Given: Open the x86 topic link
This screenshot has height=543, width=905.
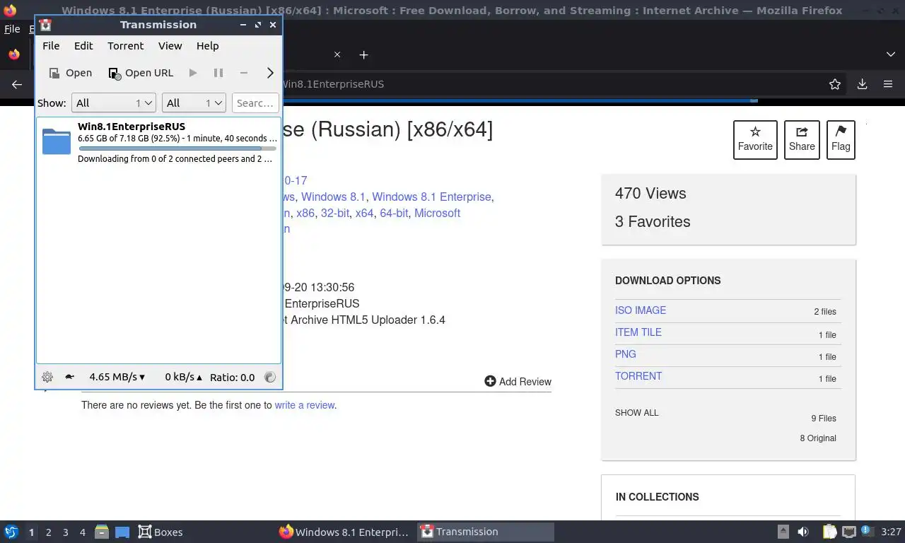Looking at the screenshot, I should click(305, 213).
